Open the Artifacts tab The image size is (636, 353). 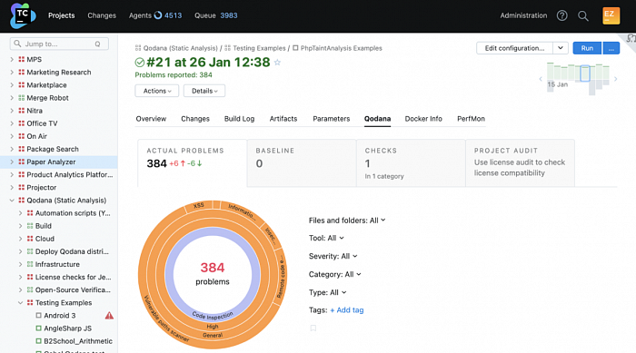pyautogui.click(x=283, y=119)
